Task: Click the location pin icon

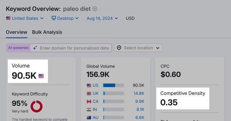Action: point(119,48)
